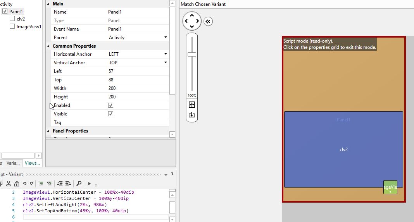Select the green ImageView in designer preview

tap(390, 187)
